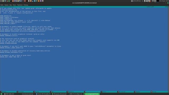
Task: Click the GRUB_CMDLINE_LINUX_DEFAULT="quiet splash" line
Action: (16, 22)
